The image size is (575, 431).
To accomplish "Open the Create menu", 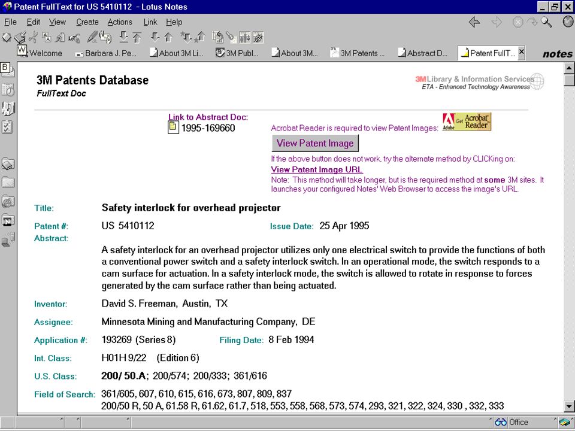I will pos(87,22).
